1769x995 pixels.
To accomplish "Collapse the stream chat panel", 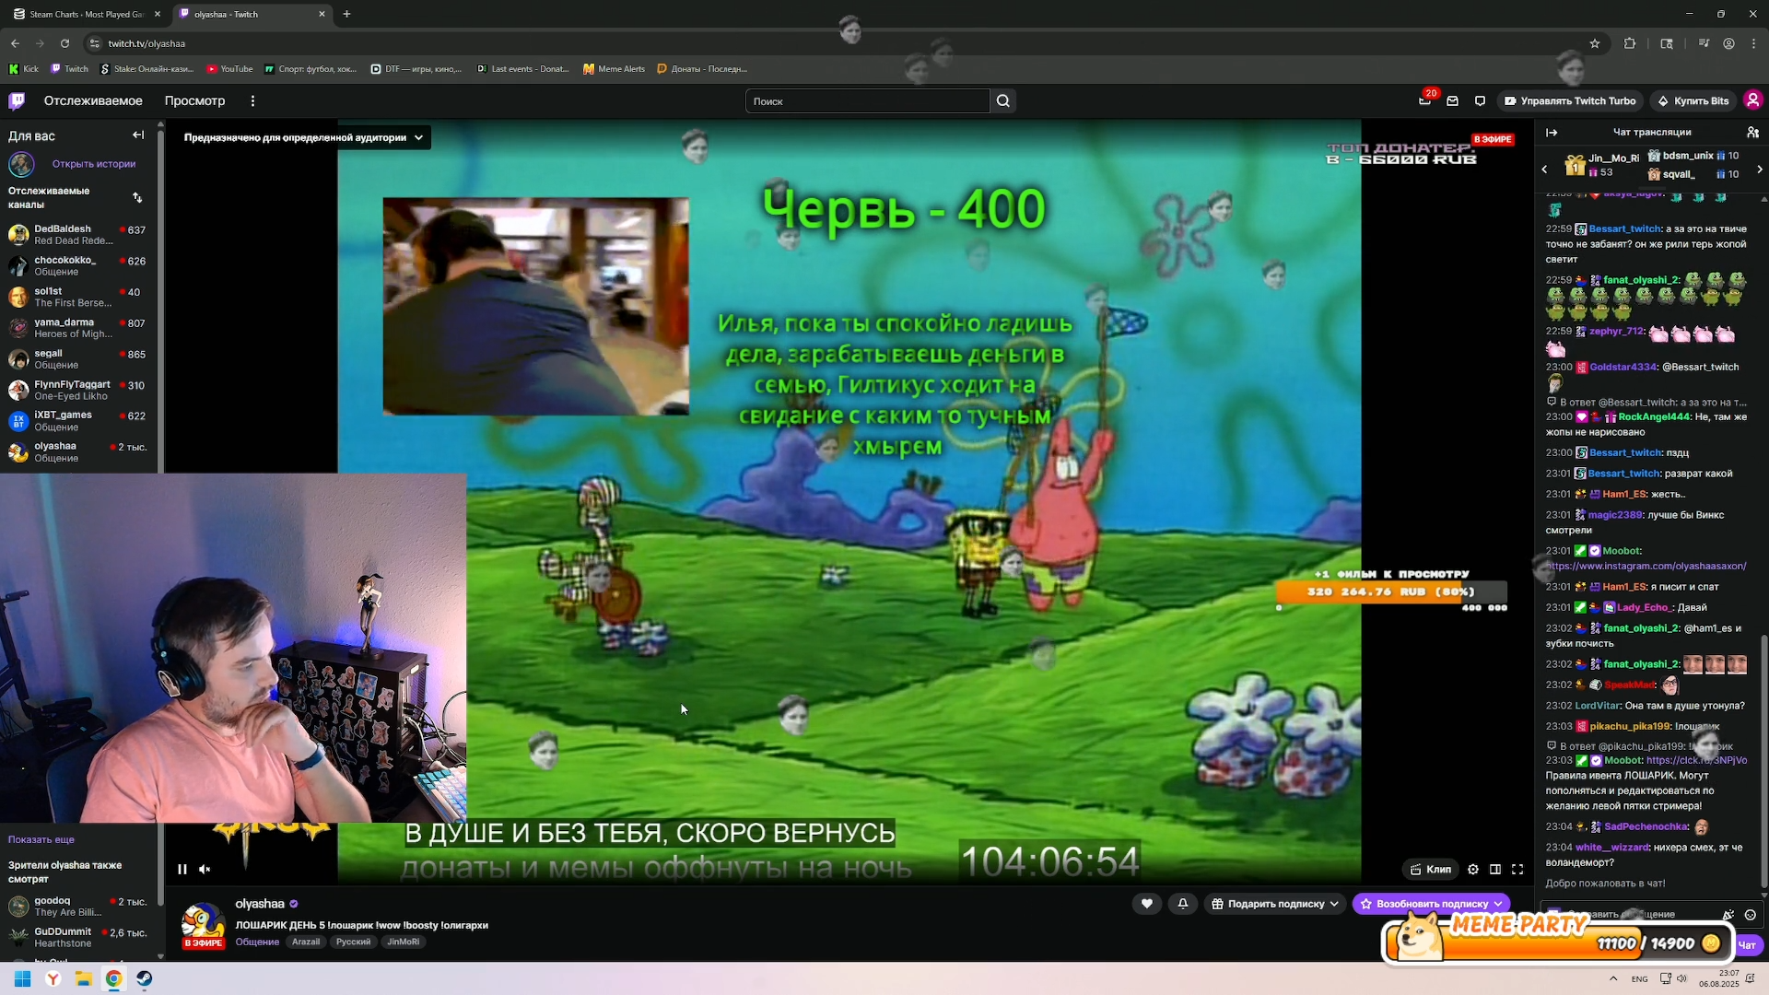I will (1552, 132).
